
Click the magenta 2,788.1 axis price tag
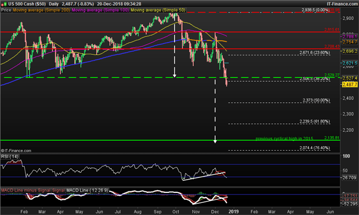(x=349, y=36)
